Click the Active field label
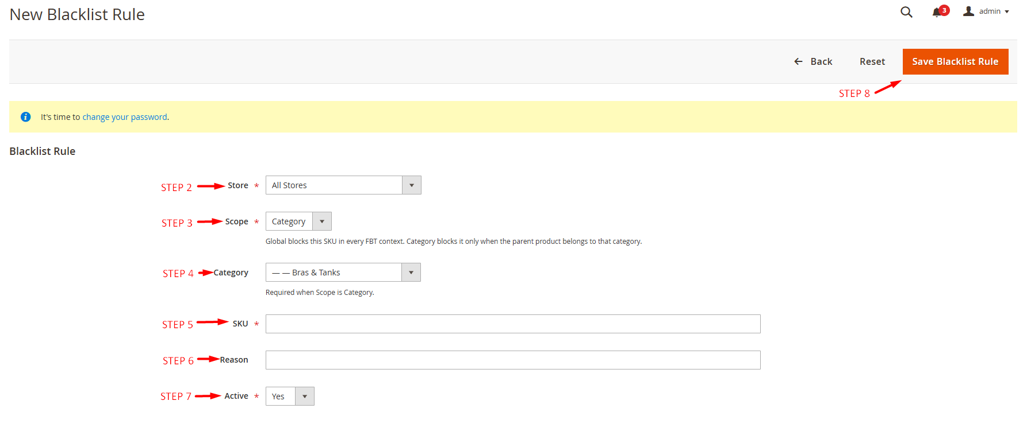Screen dimensions: 1027x424 coord(236,396)
